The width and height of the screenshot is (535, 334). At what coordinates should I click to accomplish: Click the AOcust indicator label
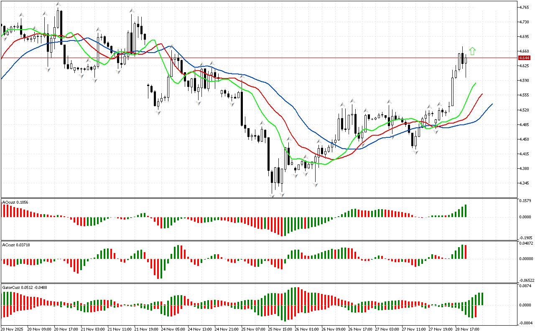coord(15,202)
